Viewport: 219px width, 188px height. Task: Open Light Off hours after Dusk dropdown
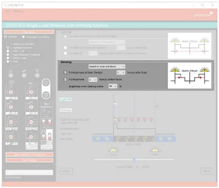point(121,48)
